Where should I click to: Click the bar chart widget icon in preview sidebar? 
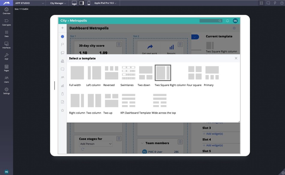[62, 85]
